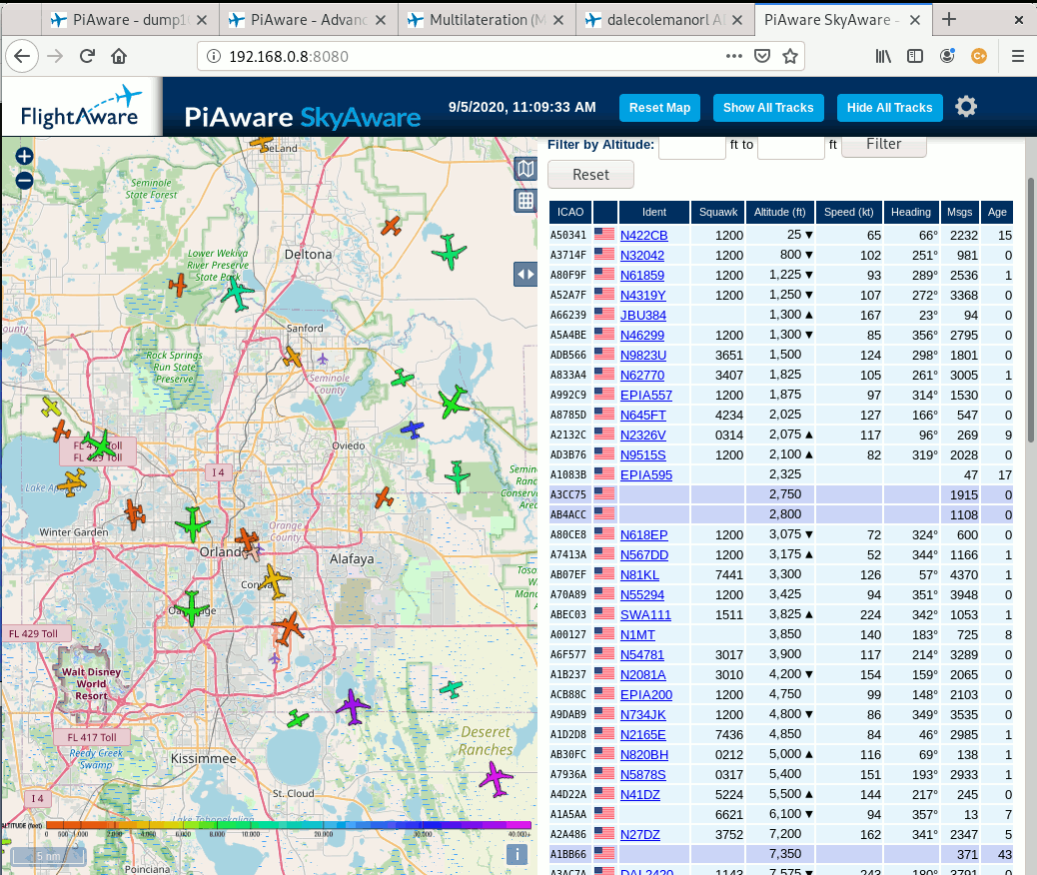Select the green aircraft near Lower Wekiva Preserve

pyautogui.click(x=236, y=293)
